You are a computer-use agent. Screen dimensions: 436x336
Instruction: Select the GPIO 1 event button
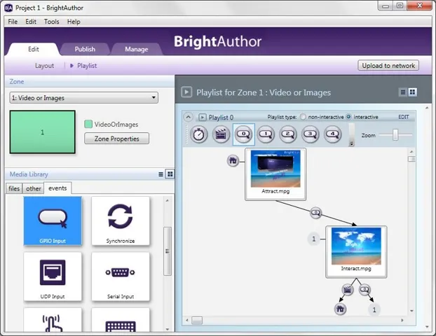266,134
